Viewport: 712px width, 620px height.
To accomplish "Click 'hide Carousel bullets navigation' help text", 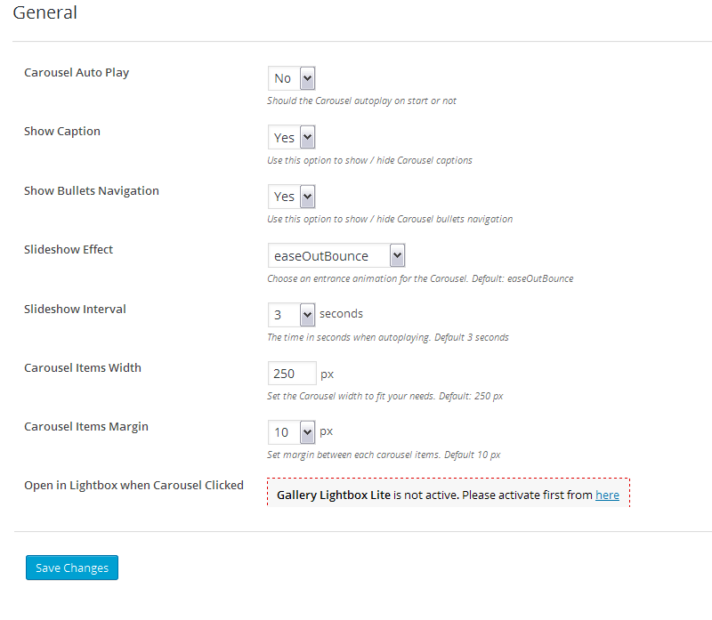I will click(x=390, y=219).
